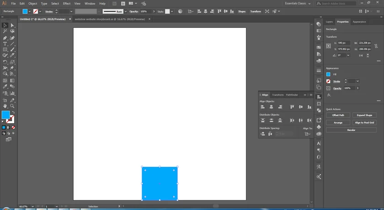Open the rotation angle dropdown in Transform

[x=348, y=55]
